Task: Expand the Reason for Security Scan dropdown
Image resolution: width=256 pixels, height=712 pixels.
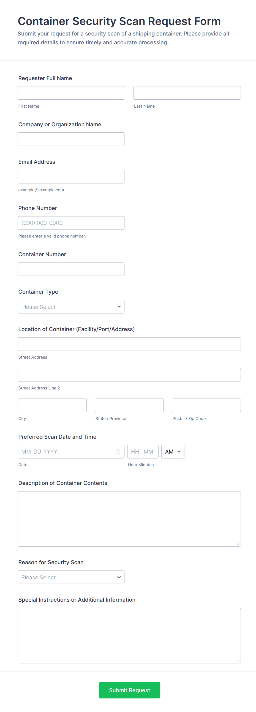Action: 71,577
